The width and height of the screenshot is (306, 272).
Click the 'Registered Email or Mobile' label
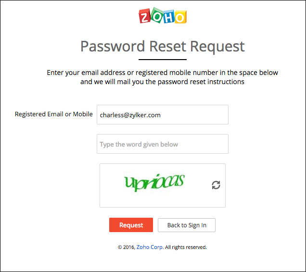pyautogui.click(x=54, y=114)
